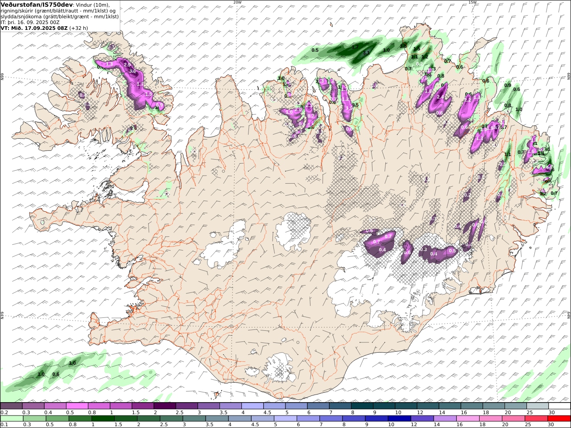Click the '0.2' label on the snow scale
The width and height of the screenshot is (571, 428).
coord(4,412)
